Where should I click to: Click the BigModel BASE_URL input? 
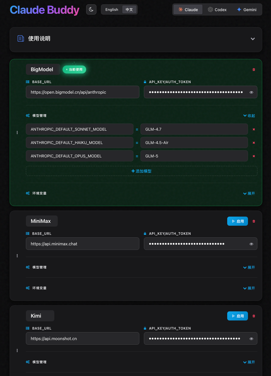click(82, 92)
